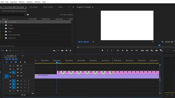Go to In point
175x98 pixels.
click(118, 50)
